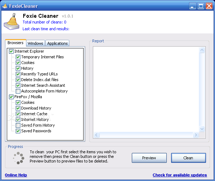Toggle Download History checkbox
The width and height of the screenshot is (215, 181).
point(18,108)
